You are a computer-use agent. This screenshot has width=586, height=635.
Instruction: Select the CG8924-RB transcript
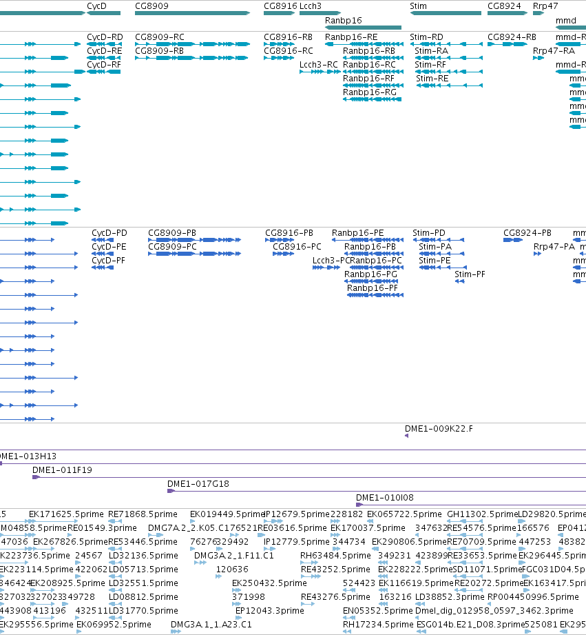[507, 44]
